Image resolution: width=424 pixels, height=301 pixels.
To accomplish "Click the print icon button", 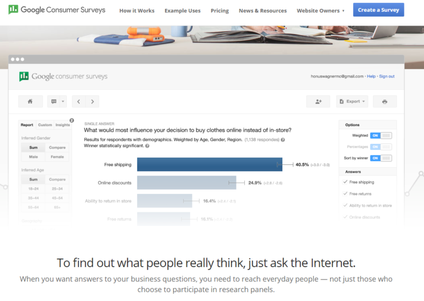I will (x=385, y=101).
